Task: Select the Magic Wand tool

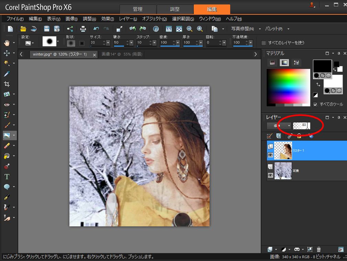Action: point(7,63)
